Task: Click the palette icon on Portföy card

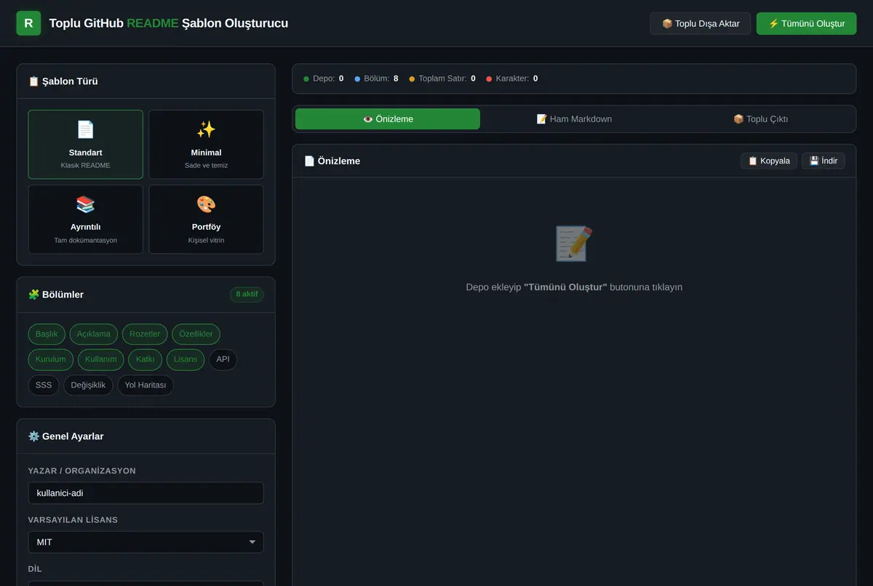Action: [x=206, y=204]
